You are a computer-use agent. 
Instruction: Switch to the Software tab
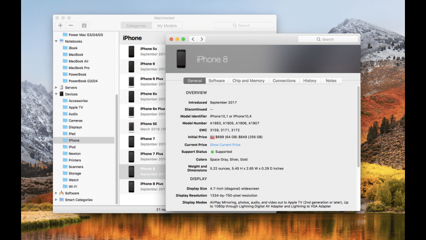pyautogui.click(x=217, y=81)
